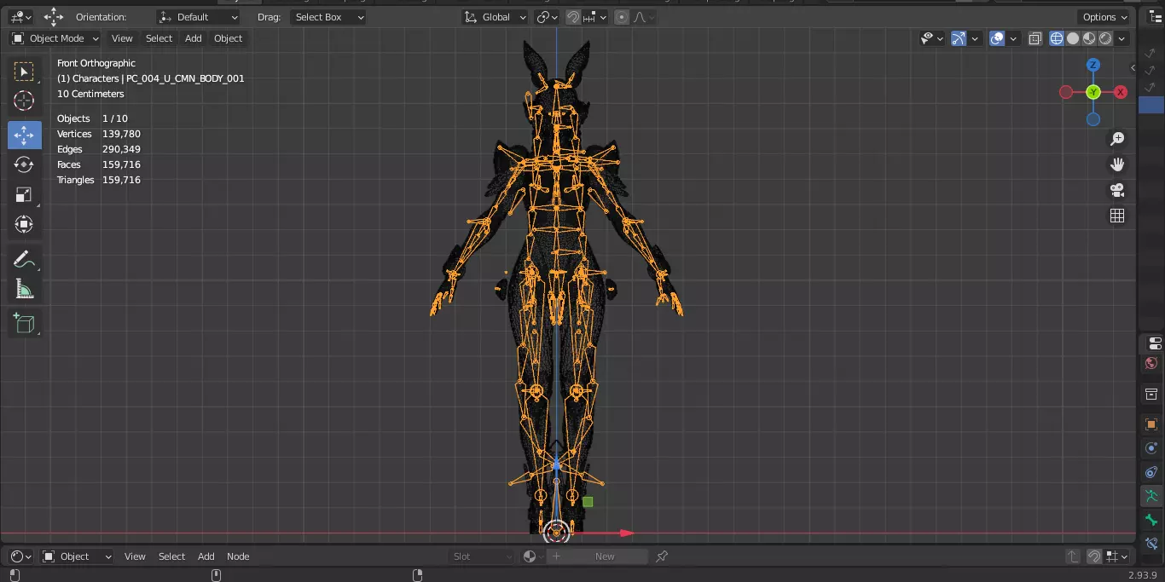Screen dimensions: 1165x582
Task: Open the 3D viewport editor type dropdown
Action: pos(21,17)
